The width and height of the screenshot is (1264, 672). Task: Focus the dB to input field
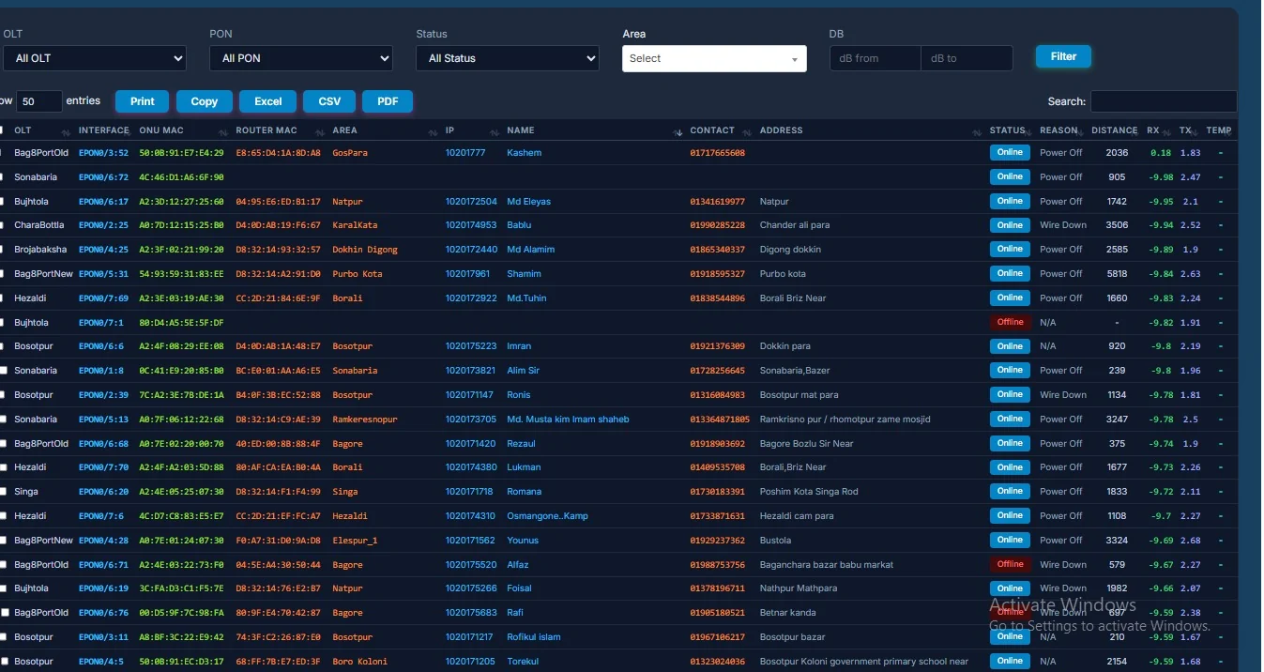click(x=967, y=58)
